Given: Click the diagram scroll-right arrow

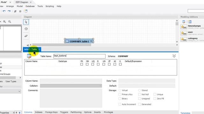Looking at the screenshot, I should click(177, 45).
